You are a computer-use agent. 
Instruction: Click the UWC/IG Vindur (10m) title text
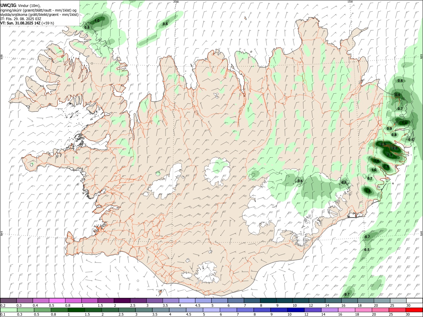[x=20, y=6]
